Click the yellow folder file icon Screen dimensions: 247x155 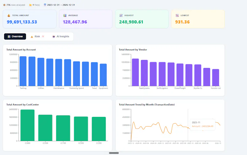coord(30,5)
